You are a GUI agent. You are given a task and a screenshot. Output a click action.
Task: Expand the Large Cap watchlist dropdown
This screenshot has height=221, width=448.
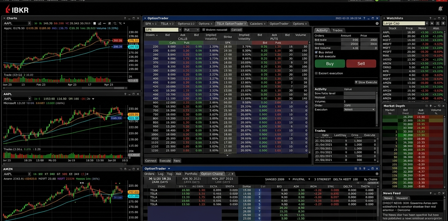427,23
